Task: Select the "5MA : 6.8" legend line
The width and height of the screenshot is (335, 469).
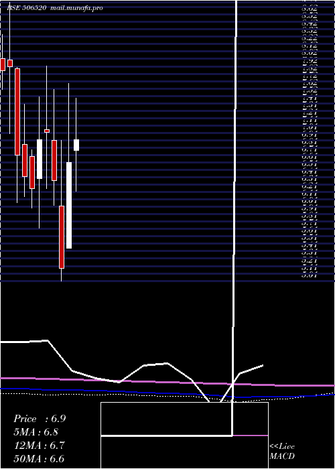Action: coord(36,432)
